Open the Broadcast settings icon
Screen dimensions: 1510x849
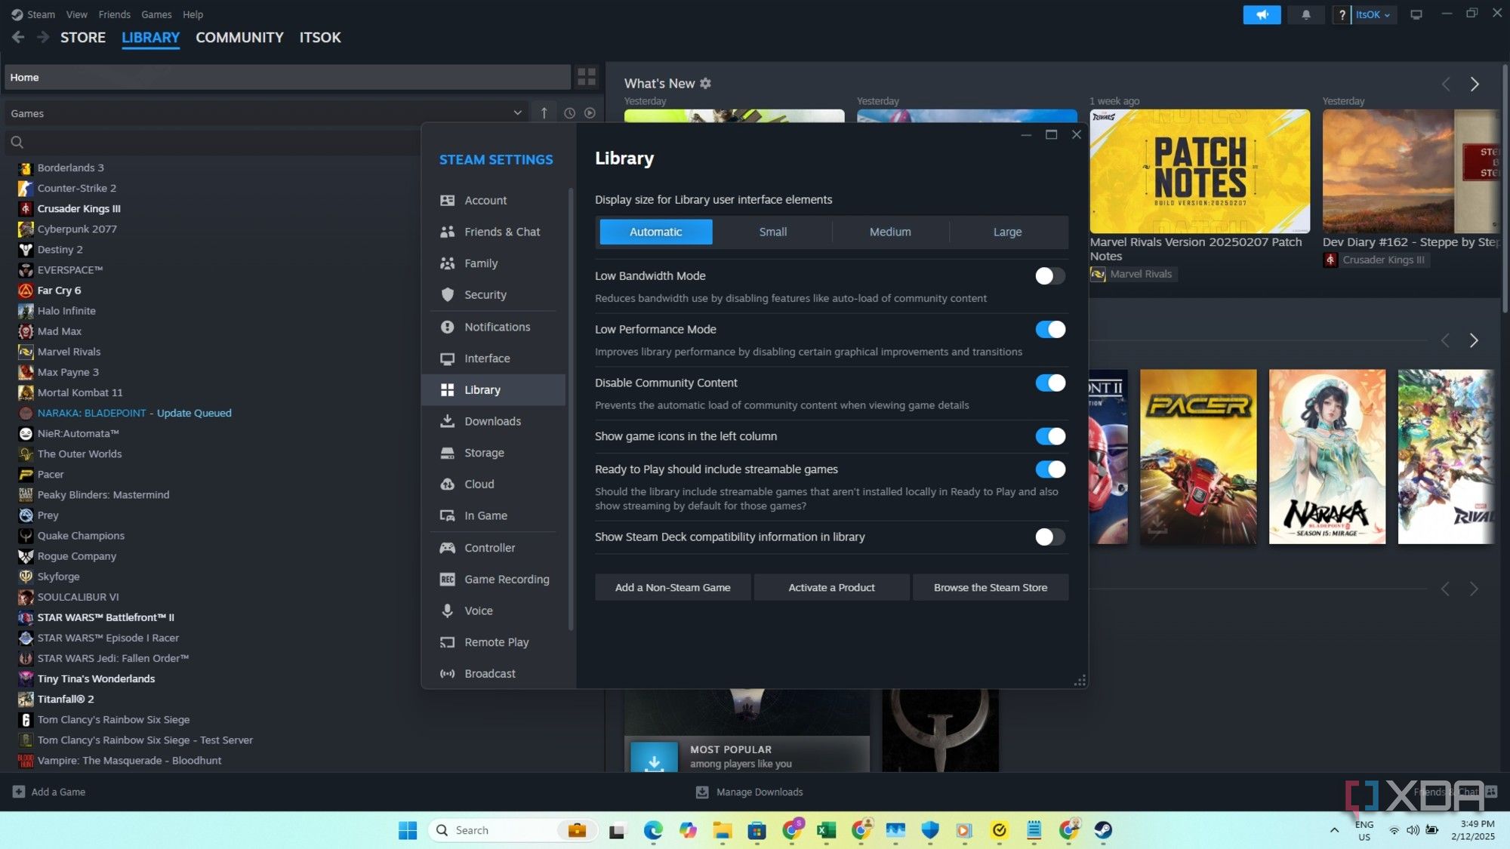tap(447, 674)
